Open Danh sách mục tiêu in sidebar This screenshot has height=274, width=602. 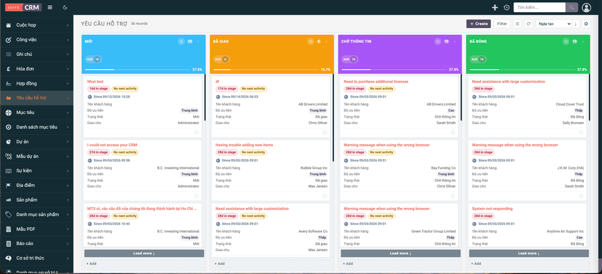click(37, 128)
